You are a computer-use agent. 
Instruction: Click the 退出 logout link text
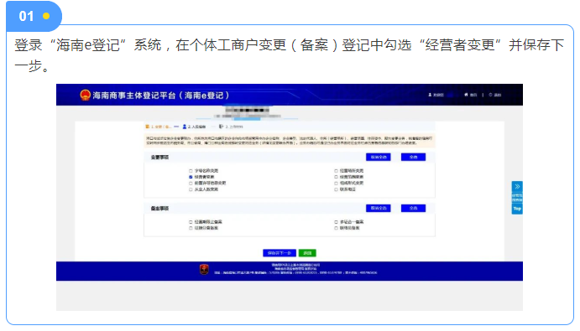[498, 95]
